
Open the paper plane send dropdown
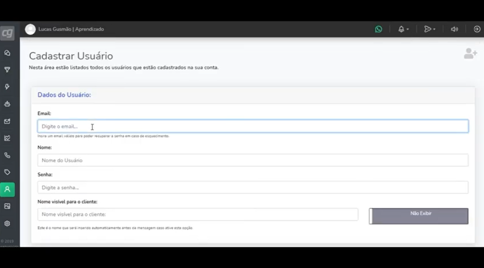(x=429, y=29)
